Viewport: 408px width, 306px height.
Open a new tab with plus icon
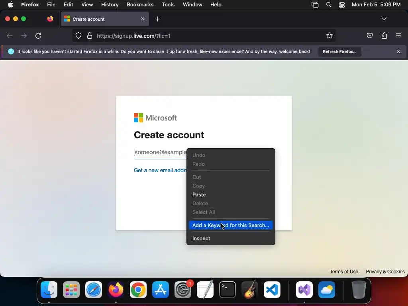[157, 19]
